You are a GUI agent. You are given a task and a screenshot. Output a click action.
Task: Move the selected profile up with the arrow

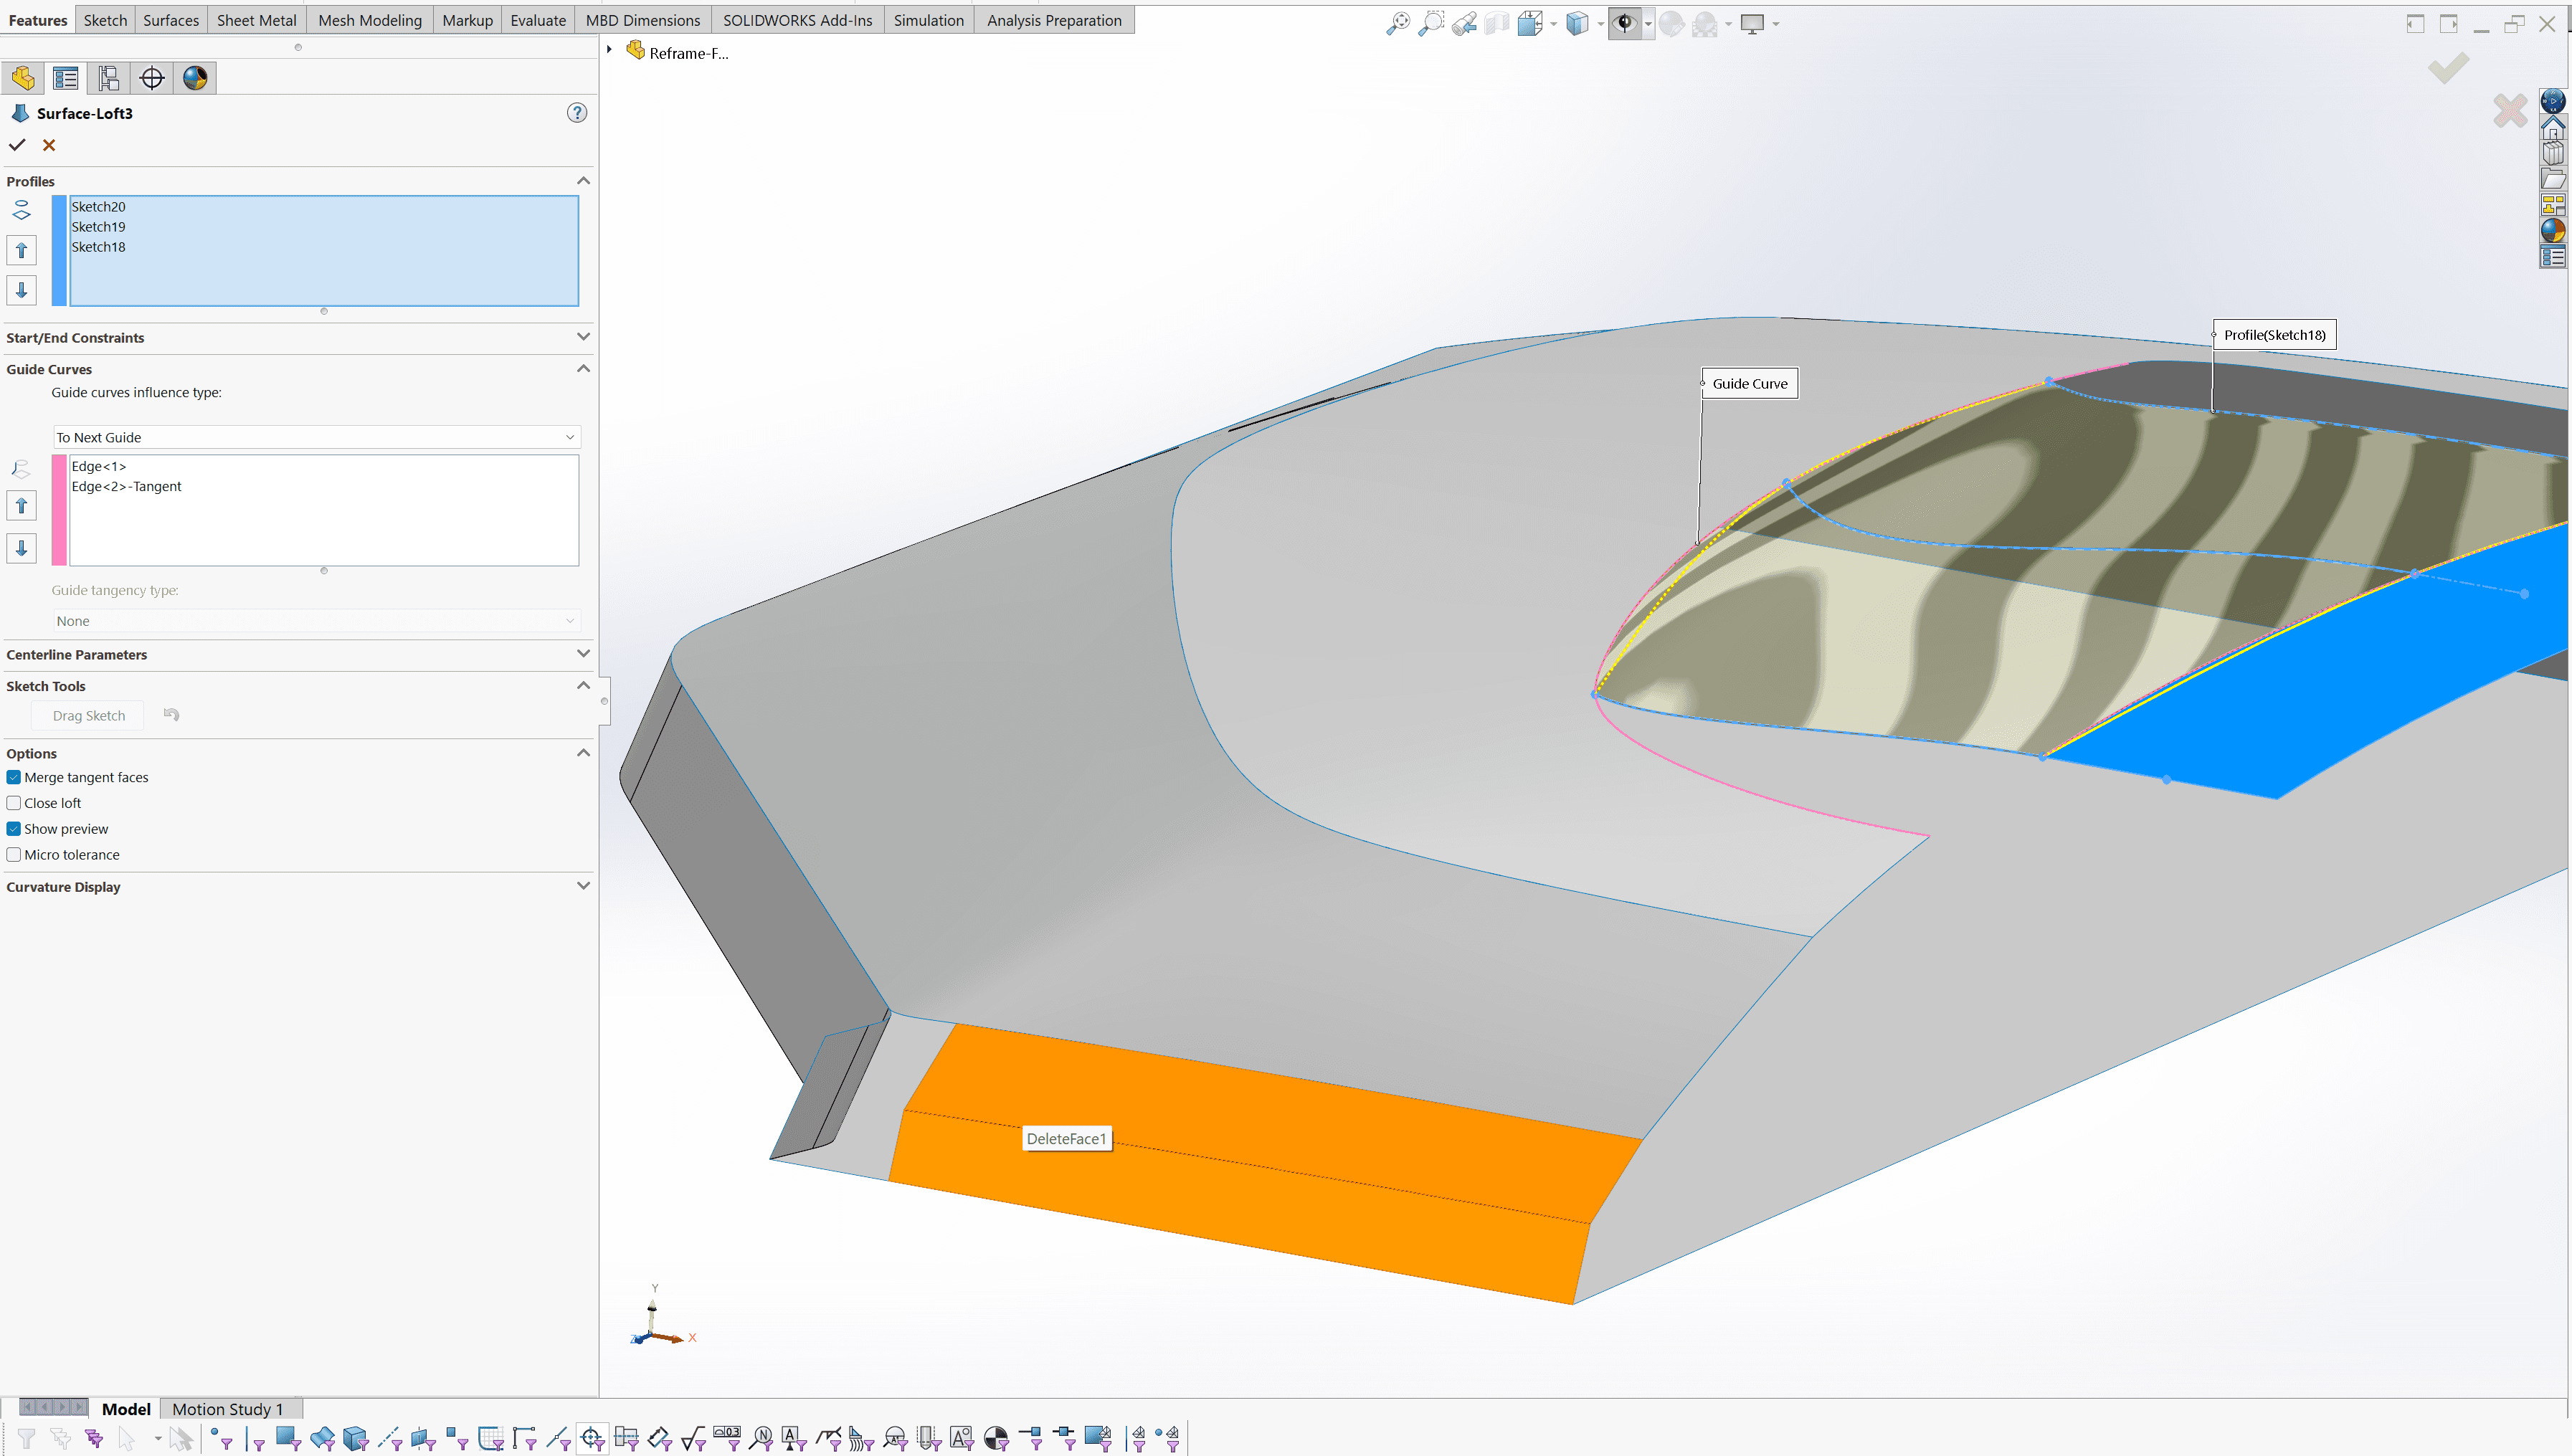click(21, 250)
